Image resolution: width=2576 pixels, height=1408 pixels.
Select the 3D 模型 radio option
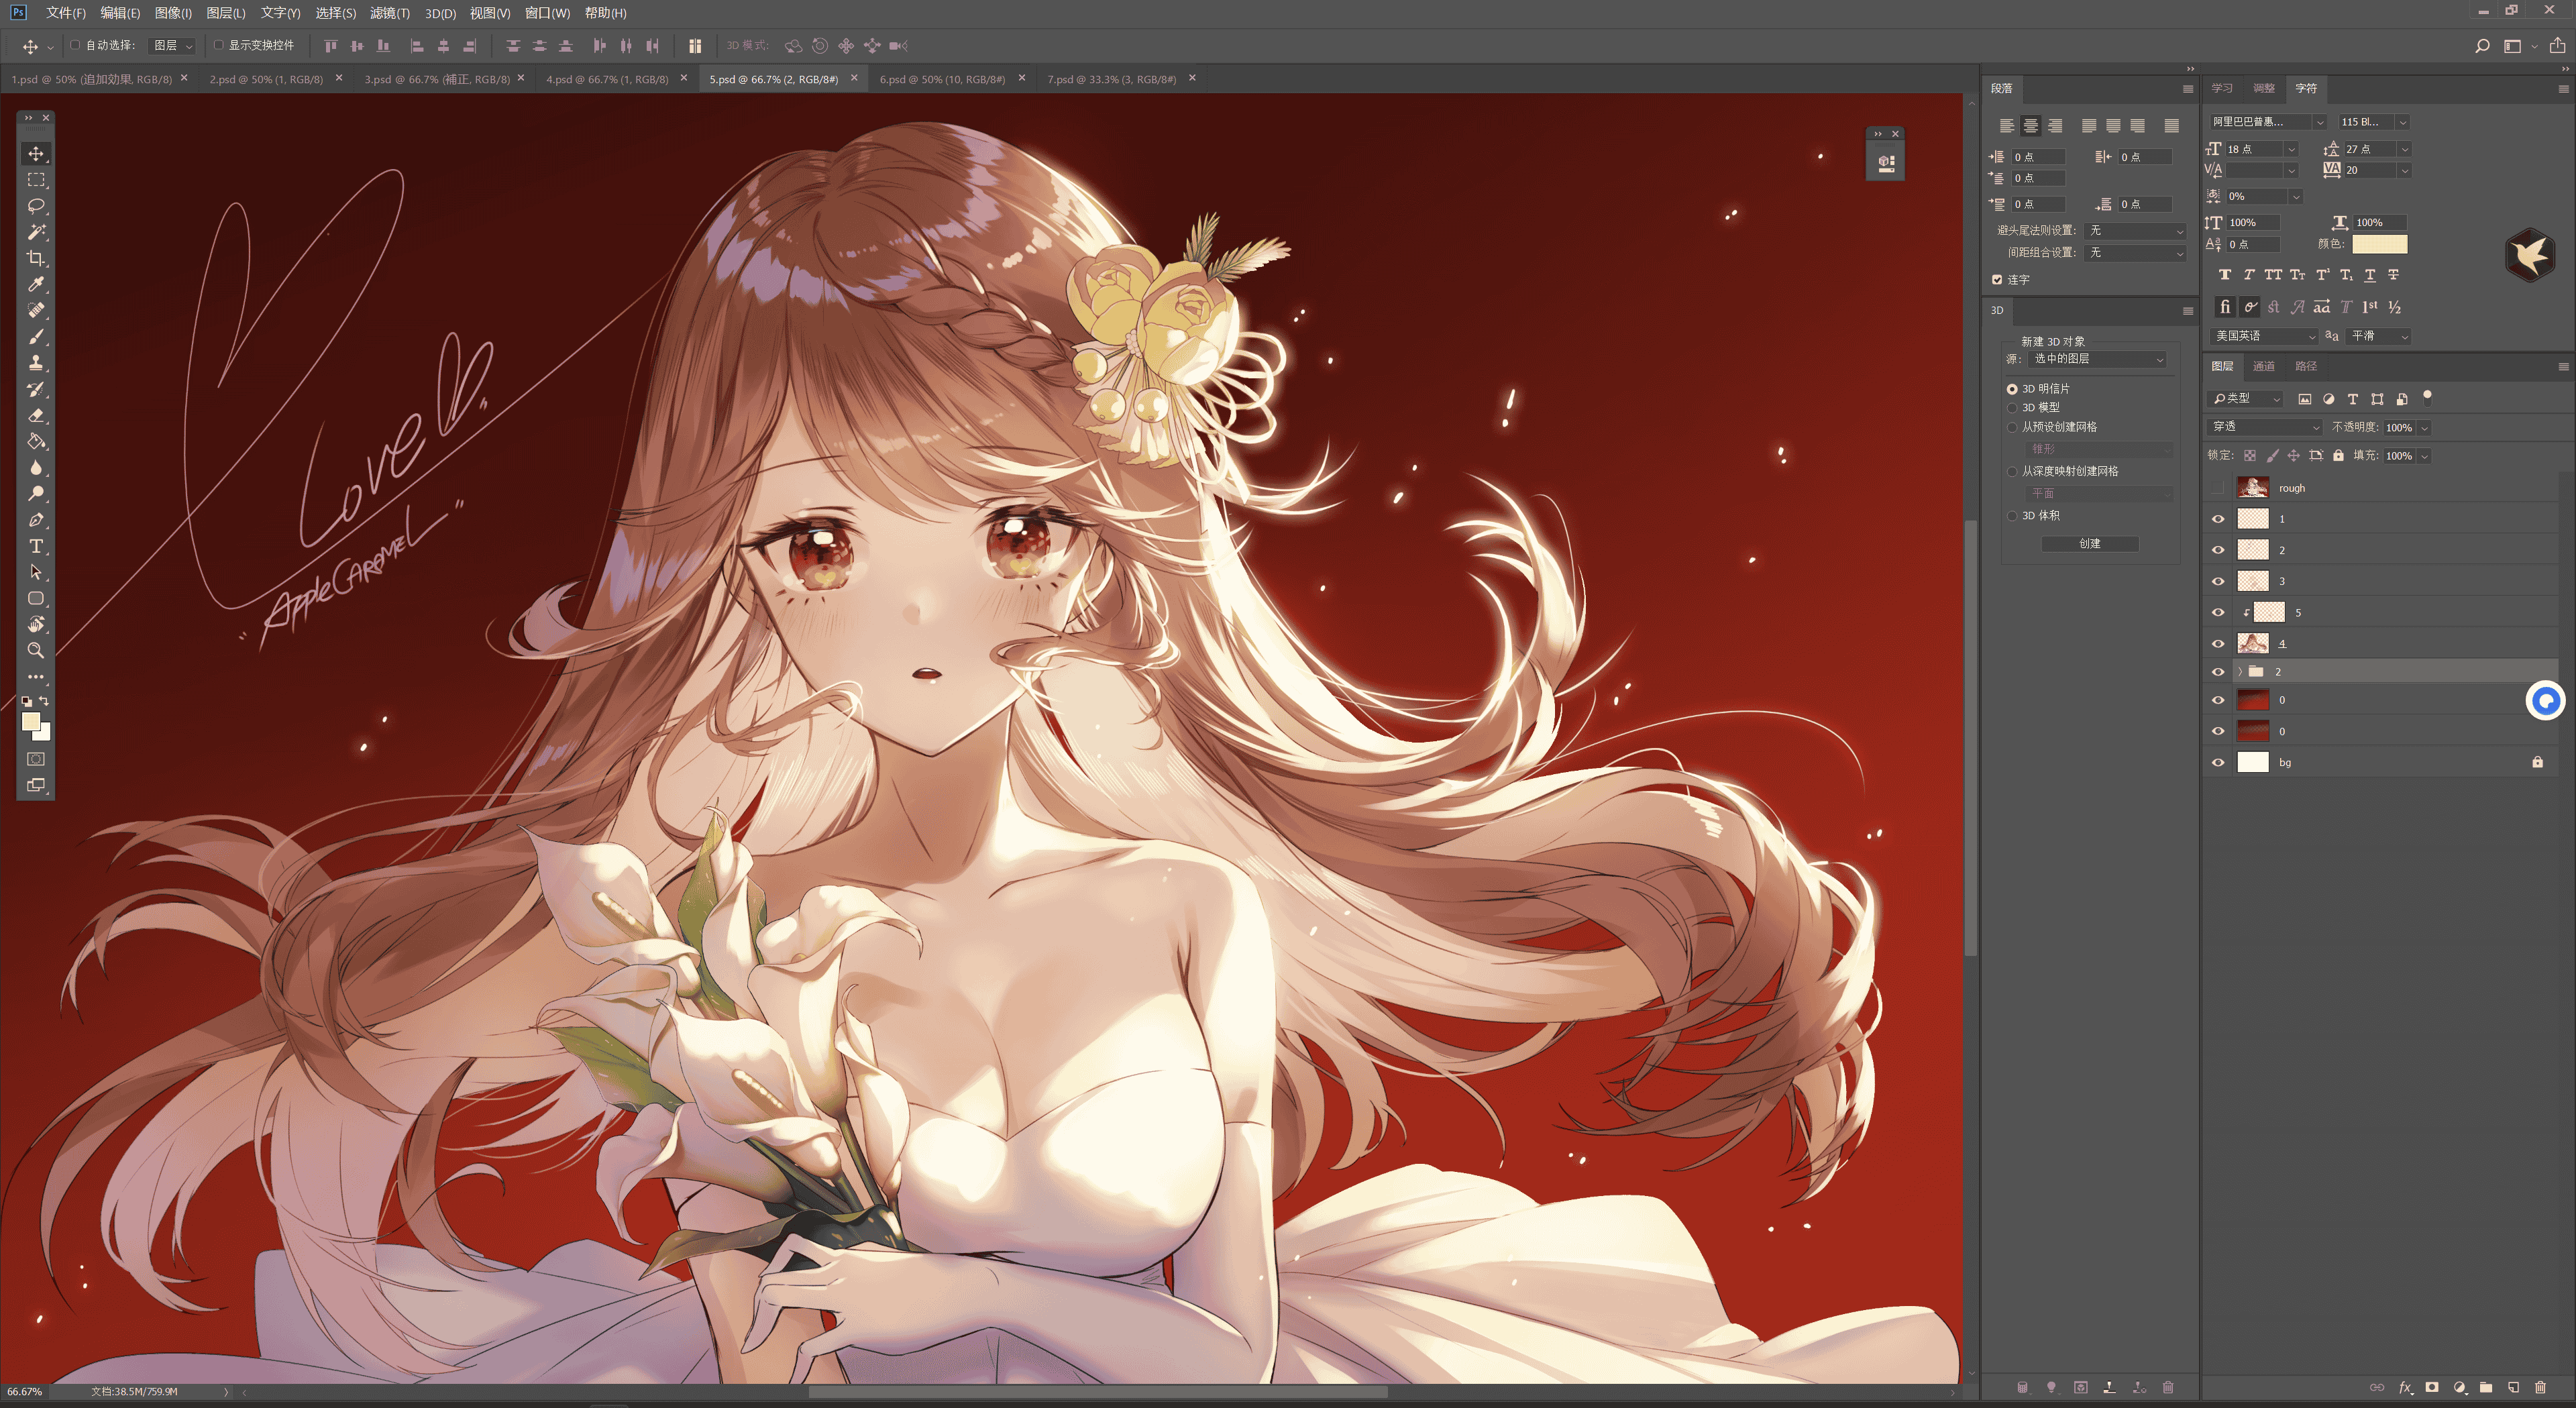pyautogui.click(x=2012, y=408)
